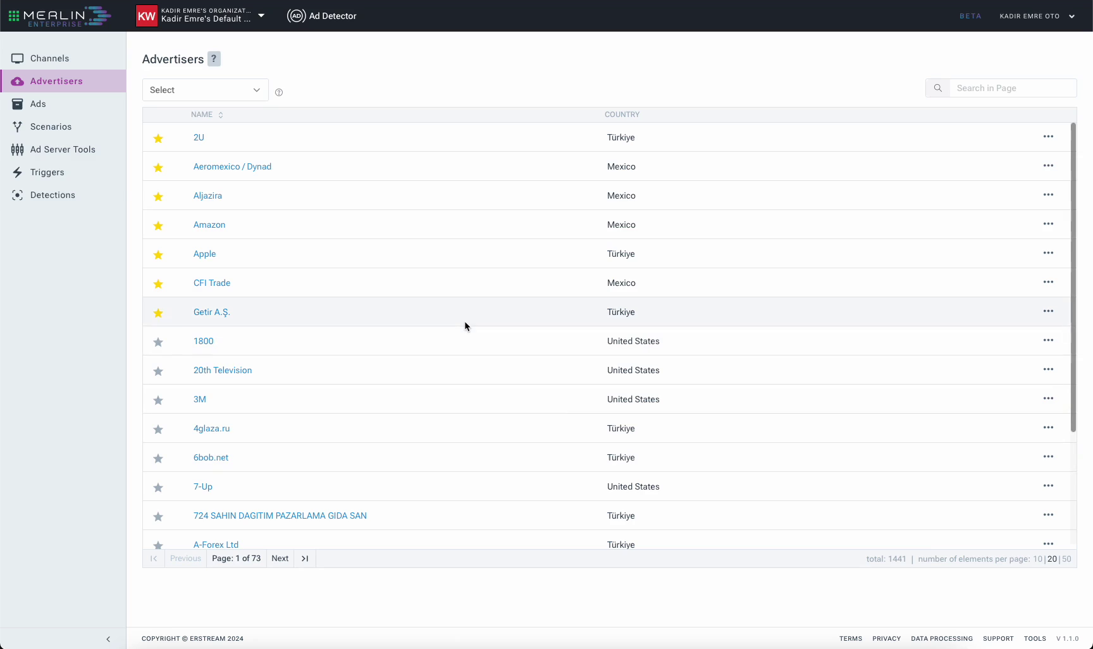1093x649 pixels.
Task: Open more options for 1800 row
Action: (x=1048, y=340)
